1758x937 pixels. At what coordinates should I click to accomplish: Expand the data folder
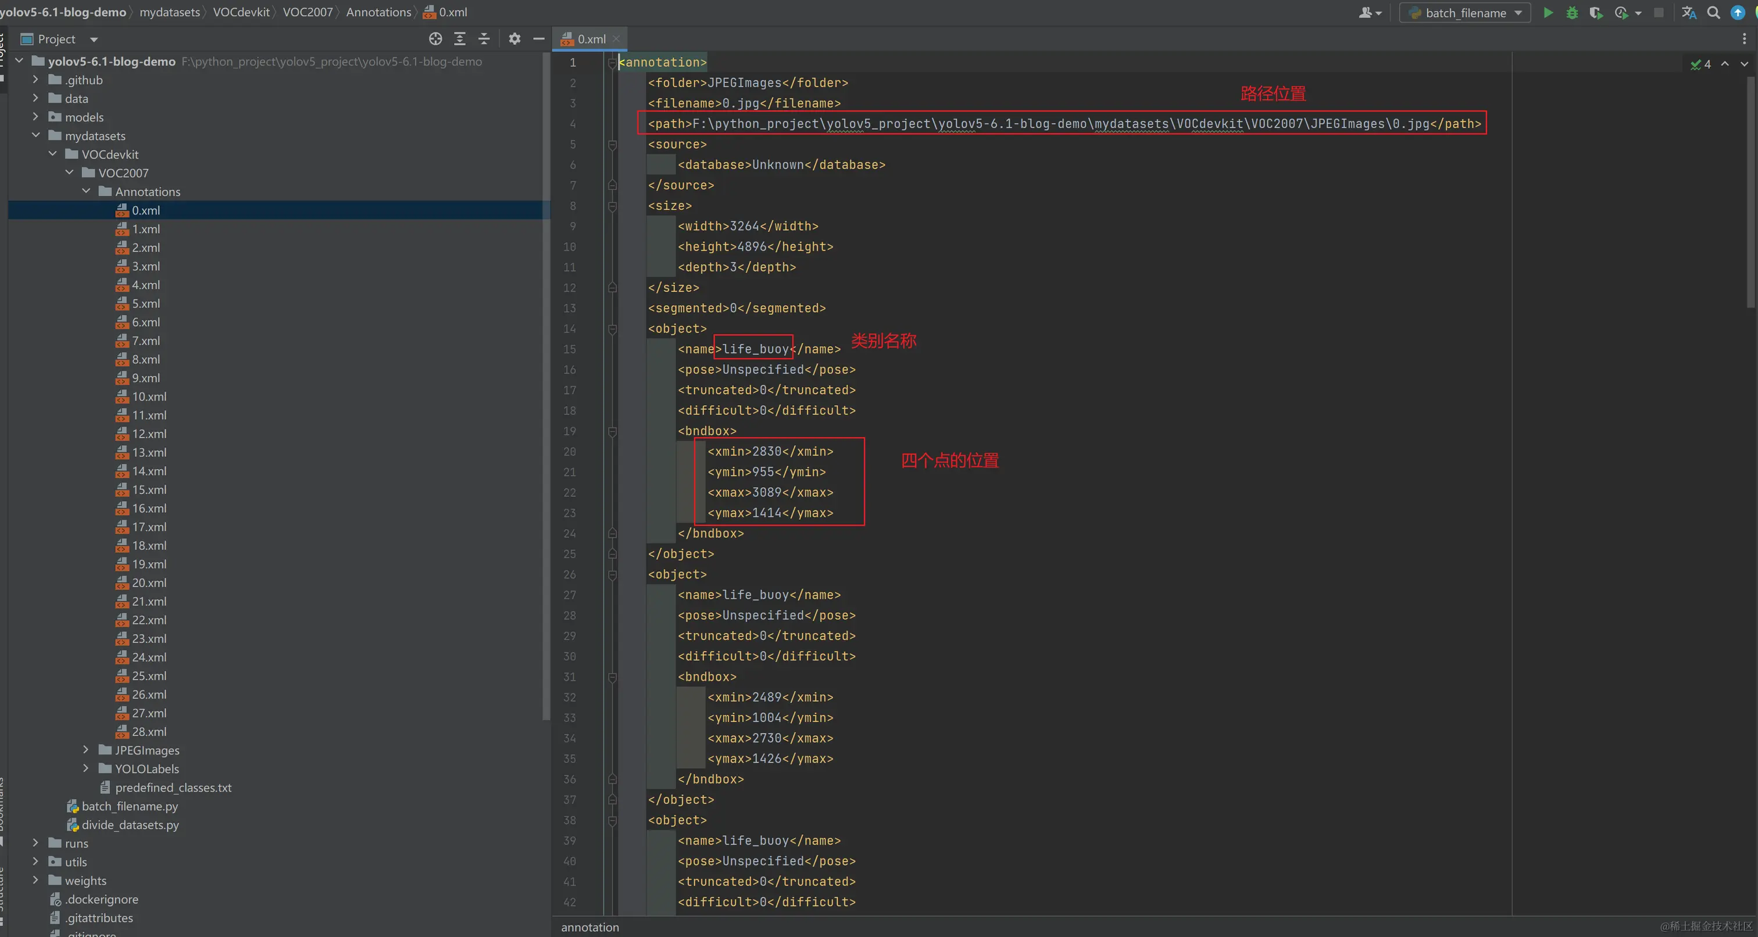click(35, 98)
